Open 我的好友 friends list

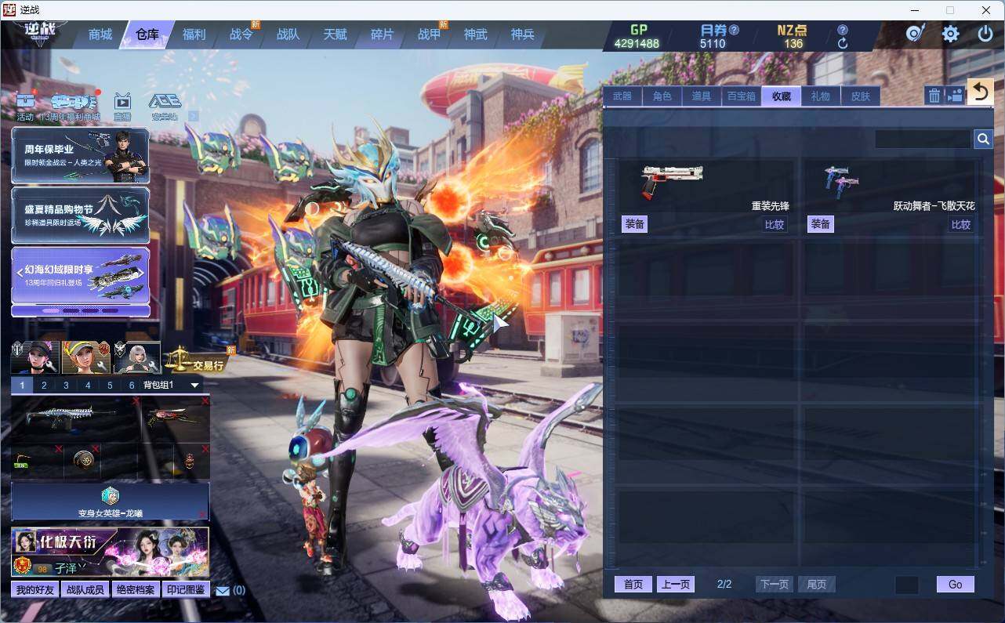(x=34, y=590)
